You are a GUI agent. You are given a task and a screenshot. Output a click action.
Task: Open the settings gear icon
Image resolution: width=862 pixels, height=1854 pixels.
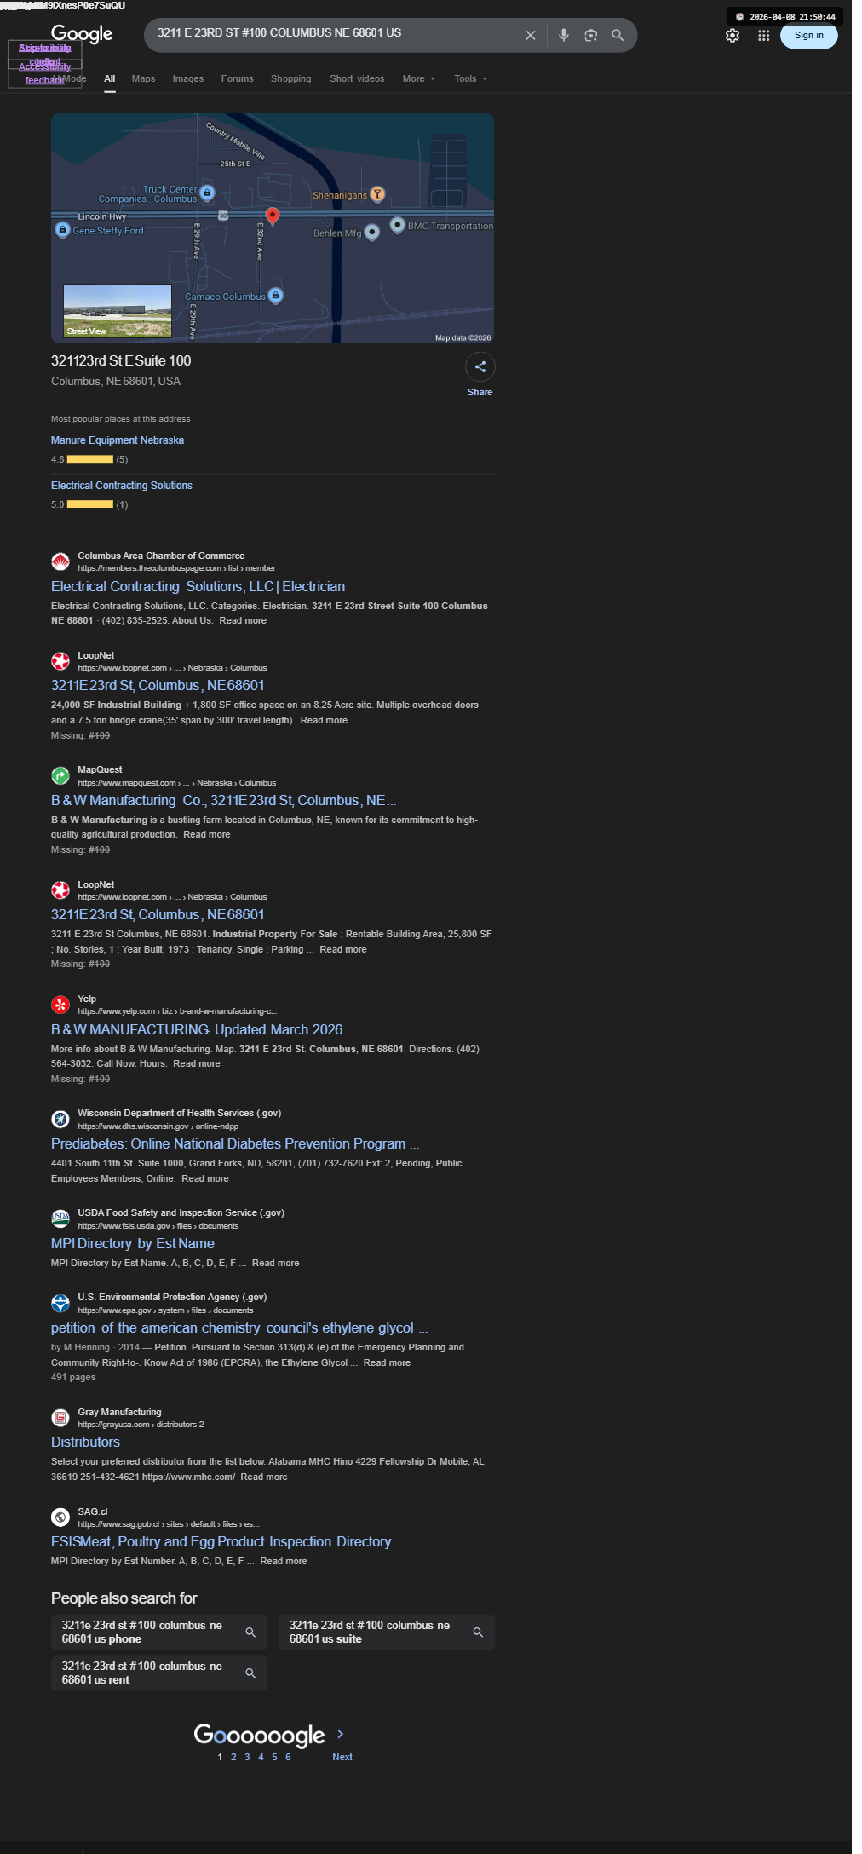(x=732, y=36)
